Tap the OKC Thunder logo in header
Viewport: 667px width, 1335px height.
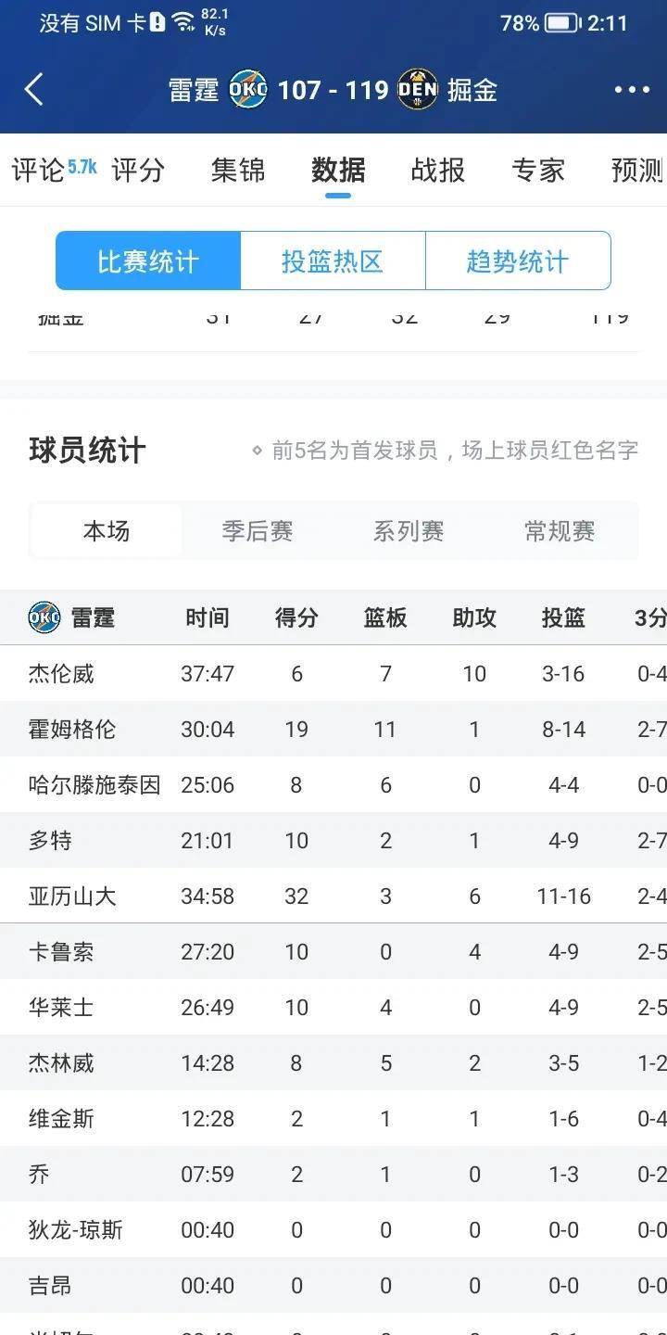pos(248,90)
